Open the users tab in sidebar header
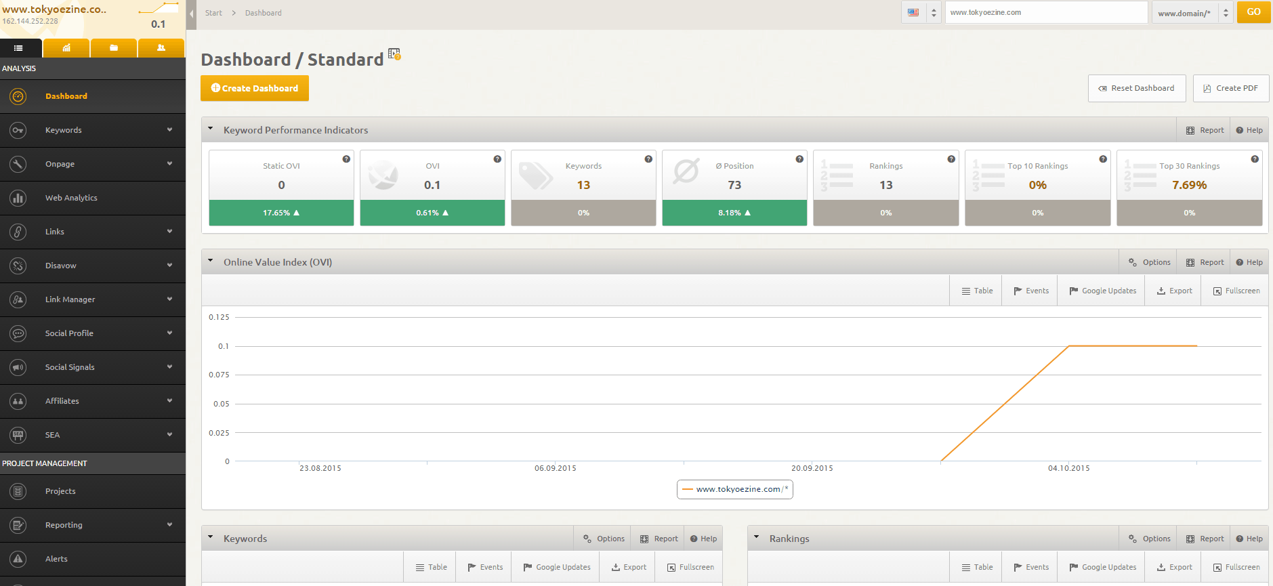Image resolution: width=1273 pixels, height=586 pixels. point(161,48)
